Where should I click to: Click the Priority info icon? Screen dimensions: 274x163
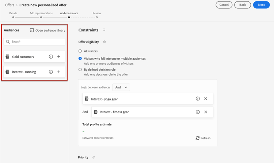click(94, 157)
